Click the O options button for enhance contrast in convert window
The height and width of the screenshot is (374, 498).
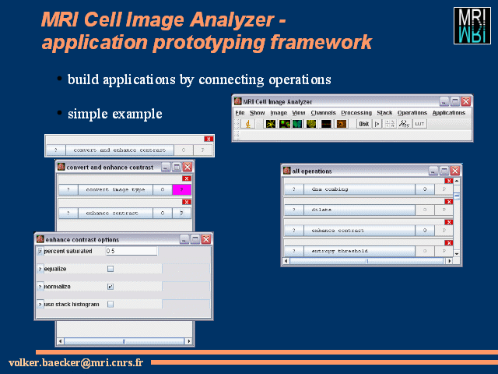pos(163,213)
